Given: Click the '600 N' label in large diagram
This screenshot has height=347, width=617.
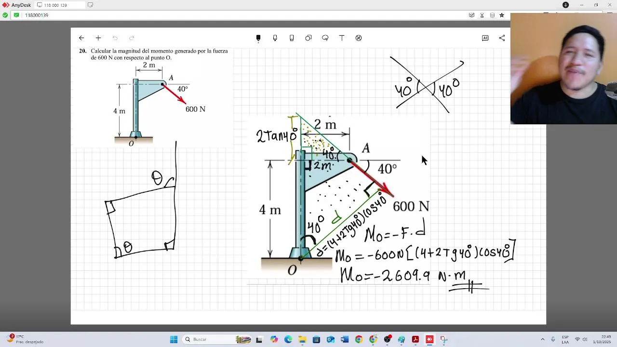Looking at the screenshot, I should point(411,207).
